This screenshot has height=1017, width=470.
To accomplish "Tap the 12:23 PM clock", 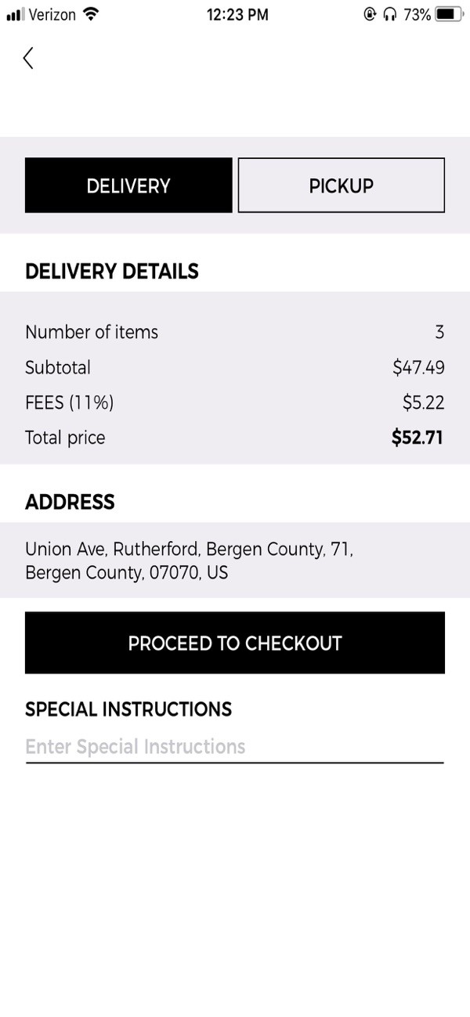I will click(x=237, y=15).
